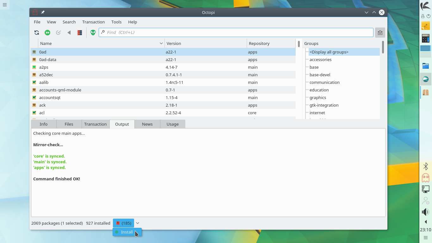Click the mirror-check server icon

coord(80,33)
